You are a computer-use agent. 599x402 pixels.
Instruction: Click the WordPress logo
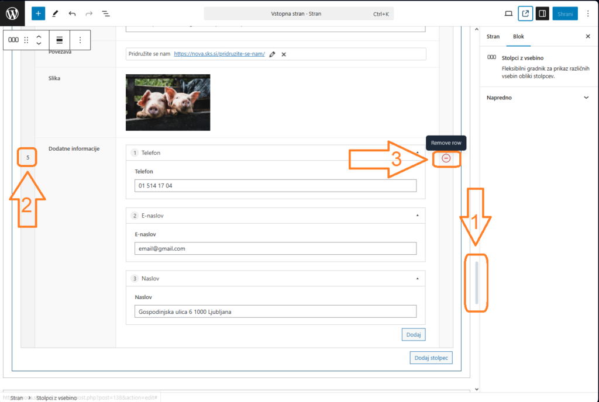[12, 13]
